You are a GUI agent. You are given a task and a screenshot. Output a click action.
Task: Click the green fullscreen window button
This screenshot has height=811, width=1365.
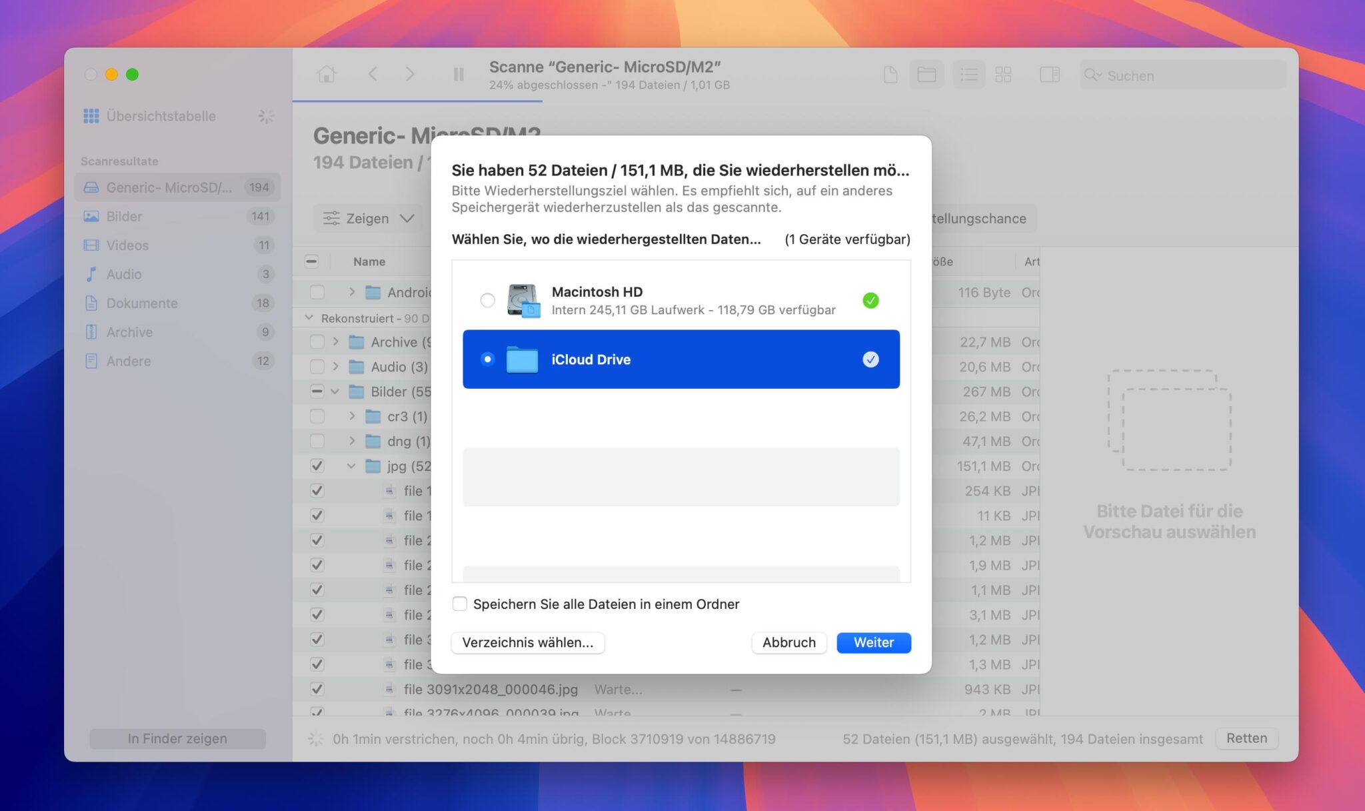133,74
